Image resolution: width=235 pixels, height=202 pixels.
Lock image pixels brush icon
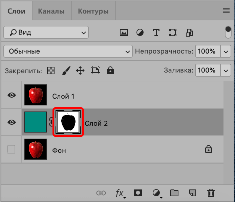[x=66, y=70]
